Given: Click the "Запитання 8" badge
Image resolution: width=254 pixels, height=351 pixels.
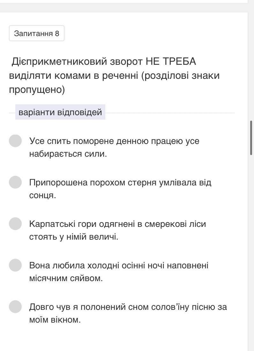Looking at the screenshot, I should pos(37,34).
